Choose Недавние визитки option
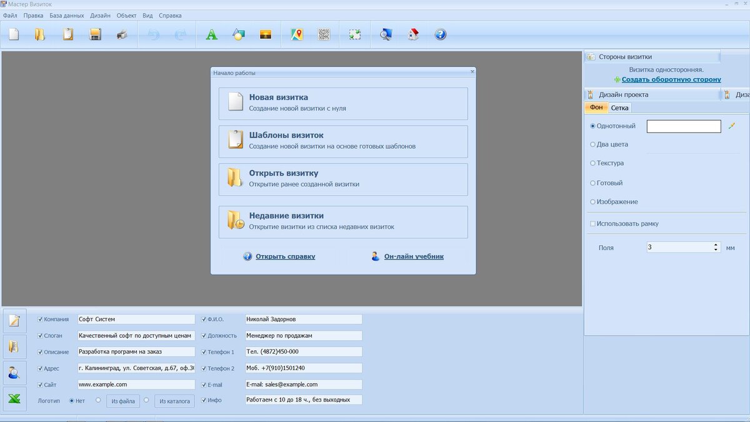The image size is (750, 422). coord(343,222)
